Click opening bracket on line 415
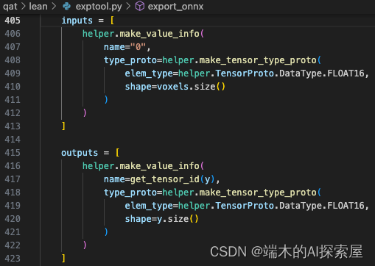The width and height of the screenshot is (375, 266). pyautogui.click(x=117, y=153)
